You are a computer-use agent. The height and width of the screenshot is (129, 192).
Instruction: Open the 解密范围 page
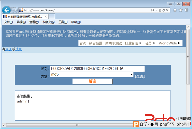[96, 43]
